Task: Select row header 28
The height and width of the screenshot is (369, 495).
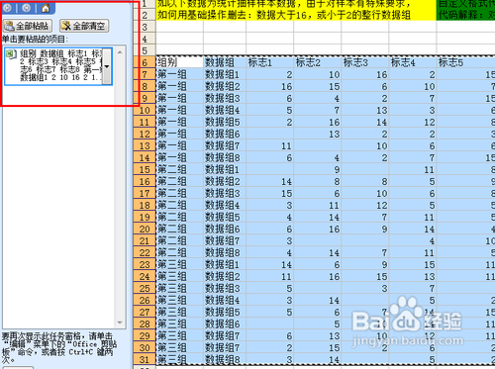Action: click(x=145, y=323)
